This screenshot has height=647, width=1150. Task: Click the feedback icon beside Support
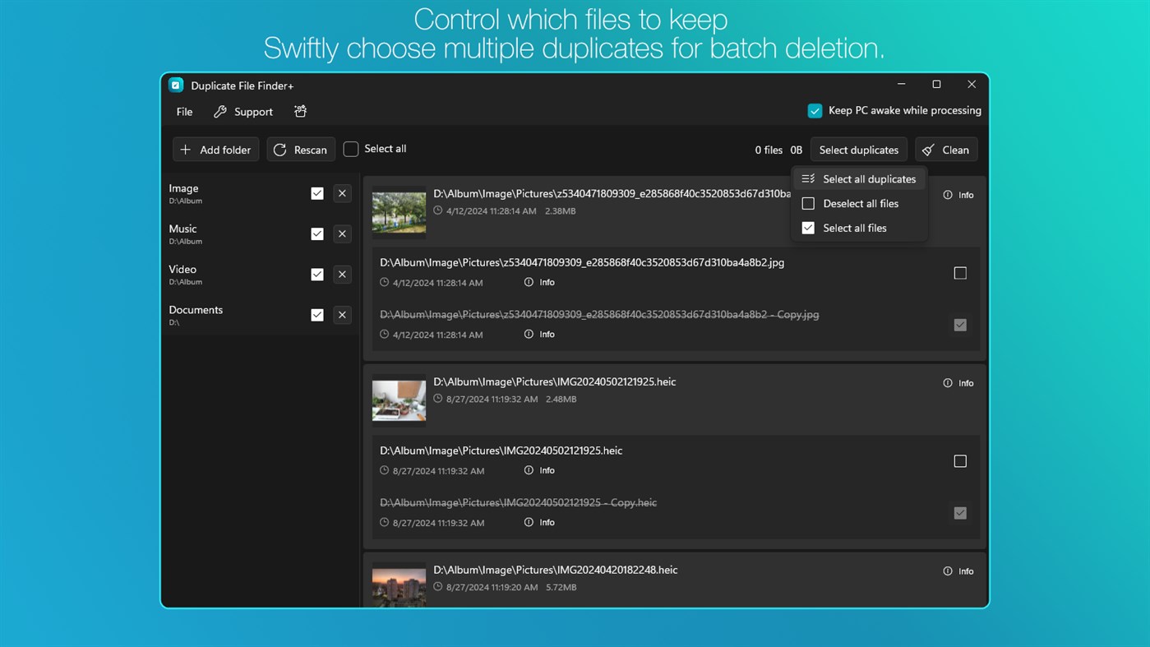click(300, 112)
